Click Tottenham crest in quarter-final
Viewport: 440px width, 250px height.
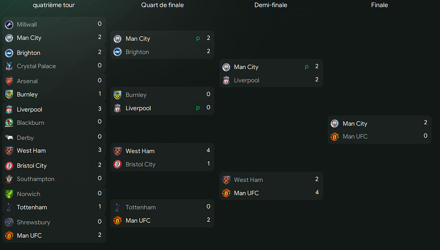point(117,207)
